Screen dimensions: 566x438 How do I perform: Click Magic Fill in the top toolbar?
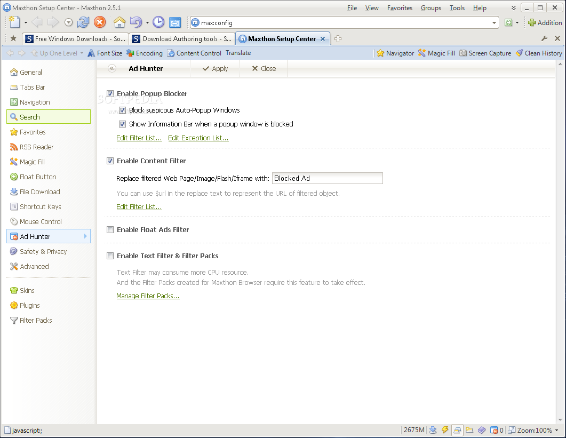pos(436,53)
